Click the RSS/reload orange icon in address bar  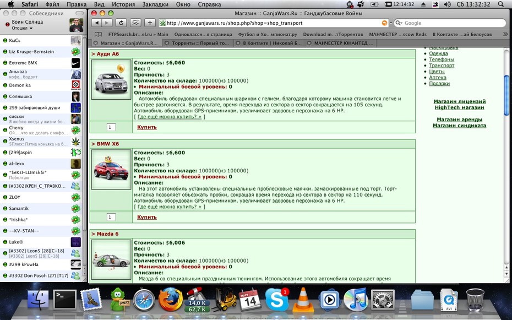pos(384,23)
